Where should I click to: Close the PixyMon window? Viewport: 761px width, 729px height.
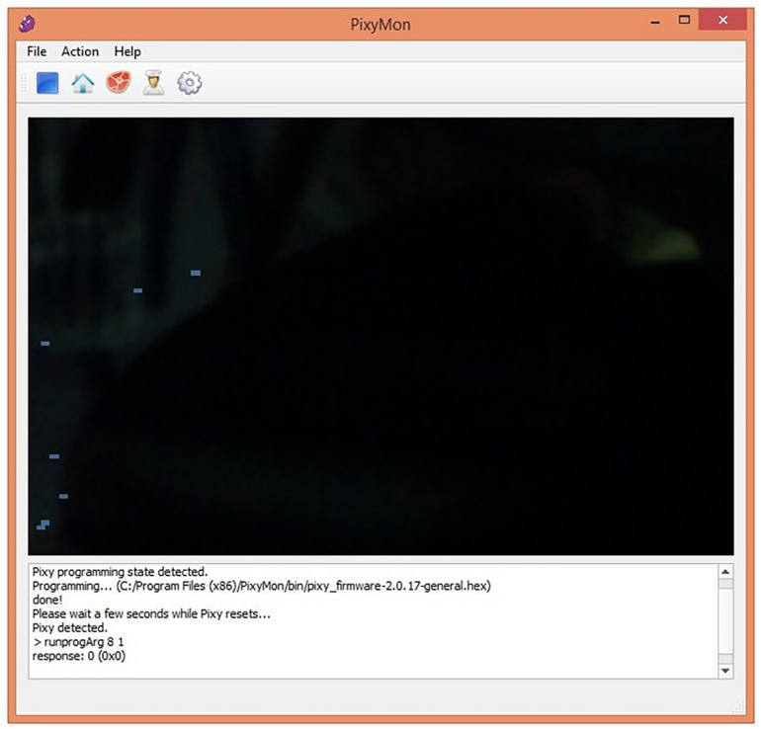tap(722, 21)
